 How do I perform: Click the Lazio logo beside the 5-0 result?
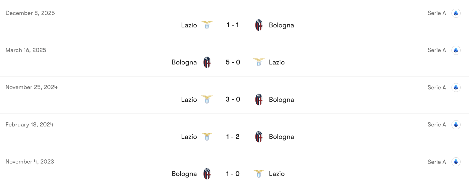coord(259,62)
